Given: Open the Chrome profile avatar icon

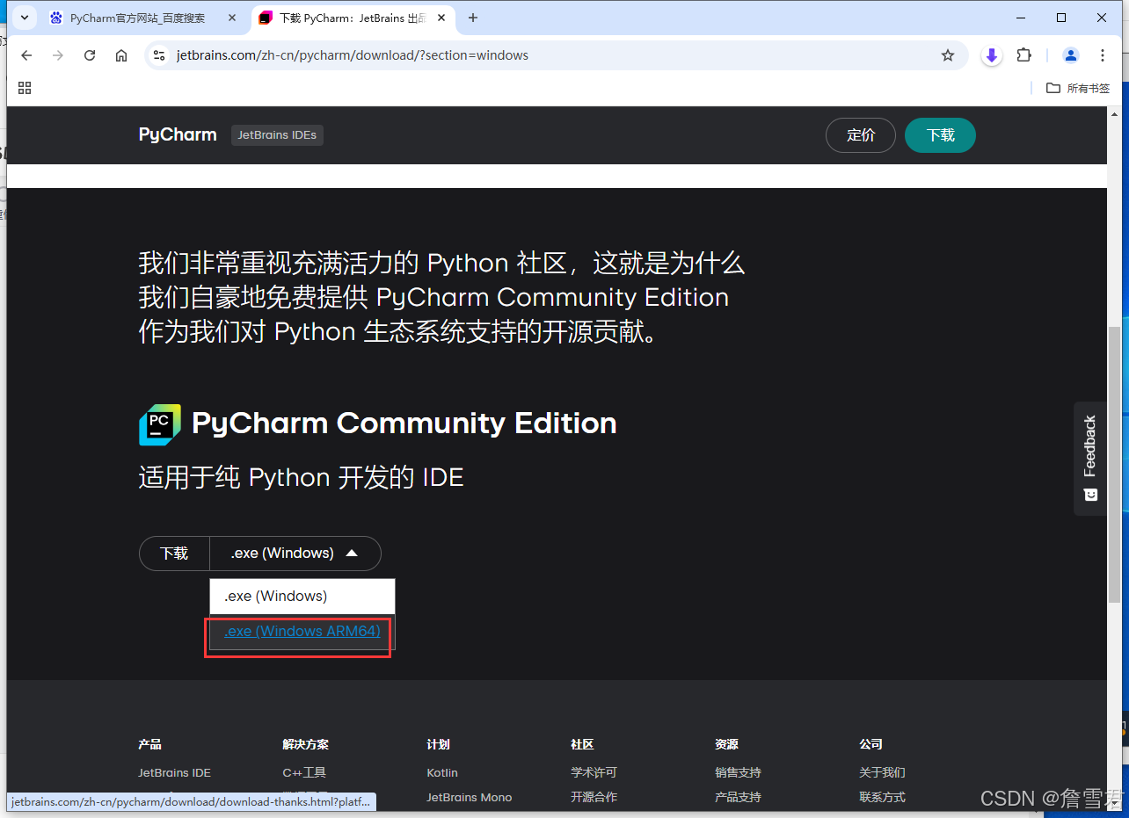Looking at the screenshot, I should coord(1071,55).
